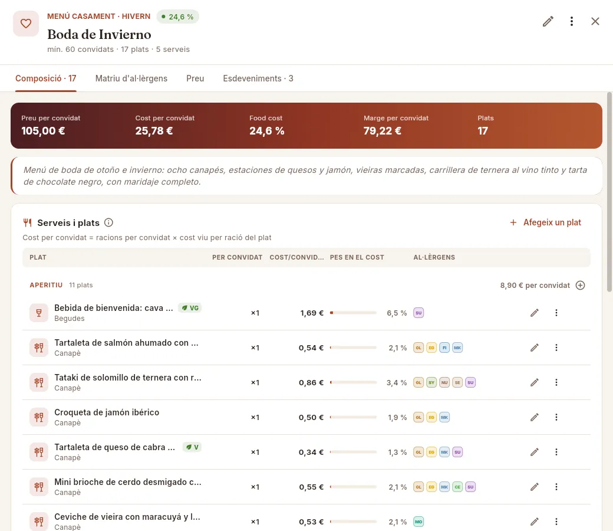
Task: Click cost weight bar for Bebida de bienvenida
Action: pyautogui.click(x=354, y=313)
